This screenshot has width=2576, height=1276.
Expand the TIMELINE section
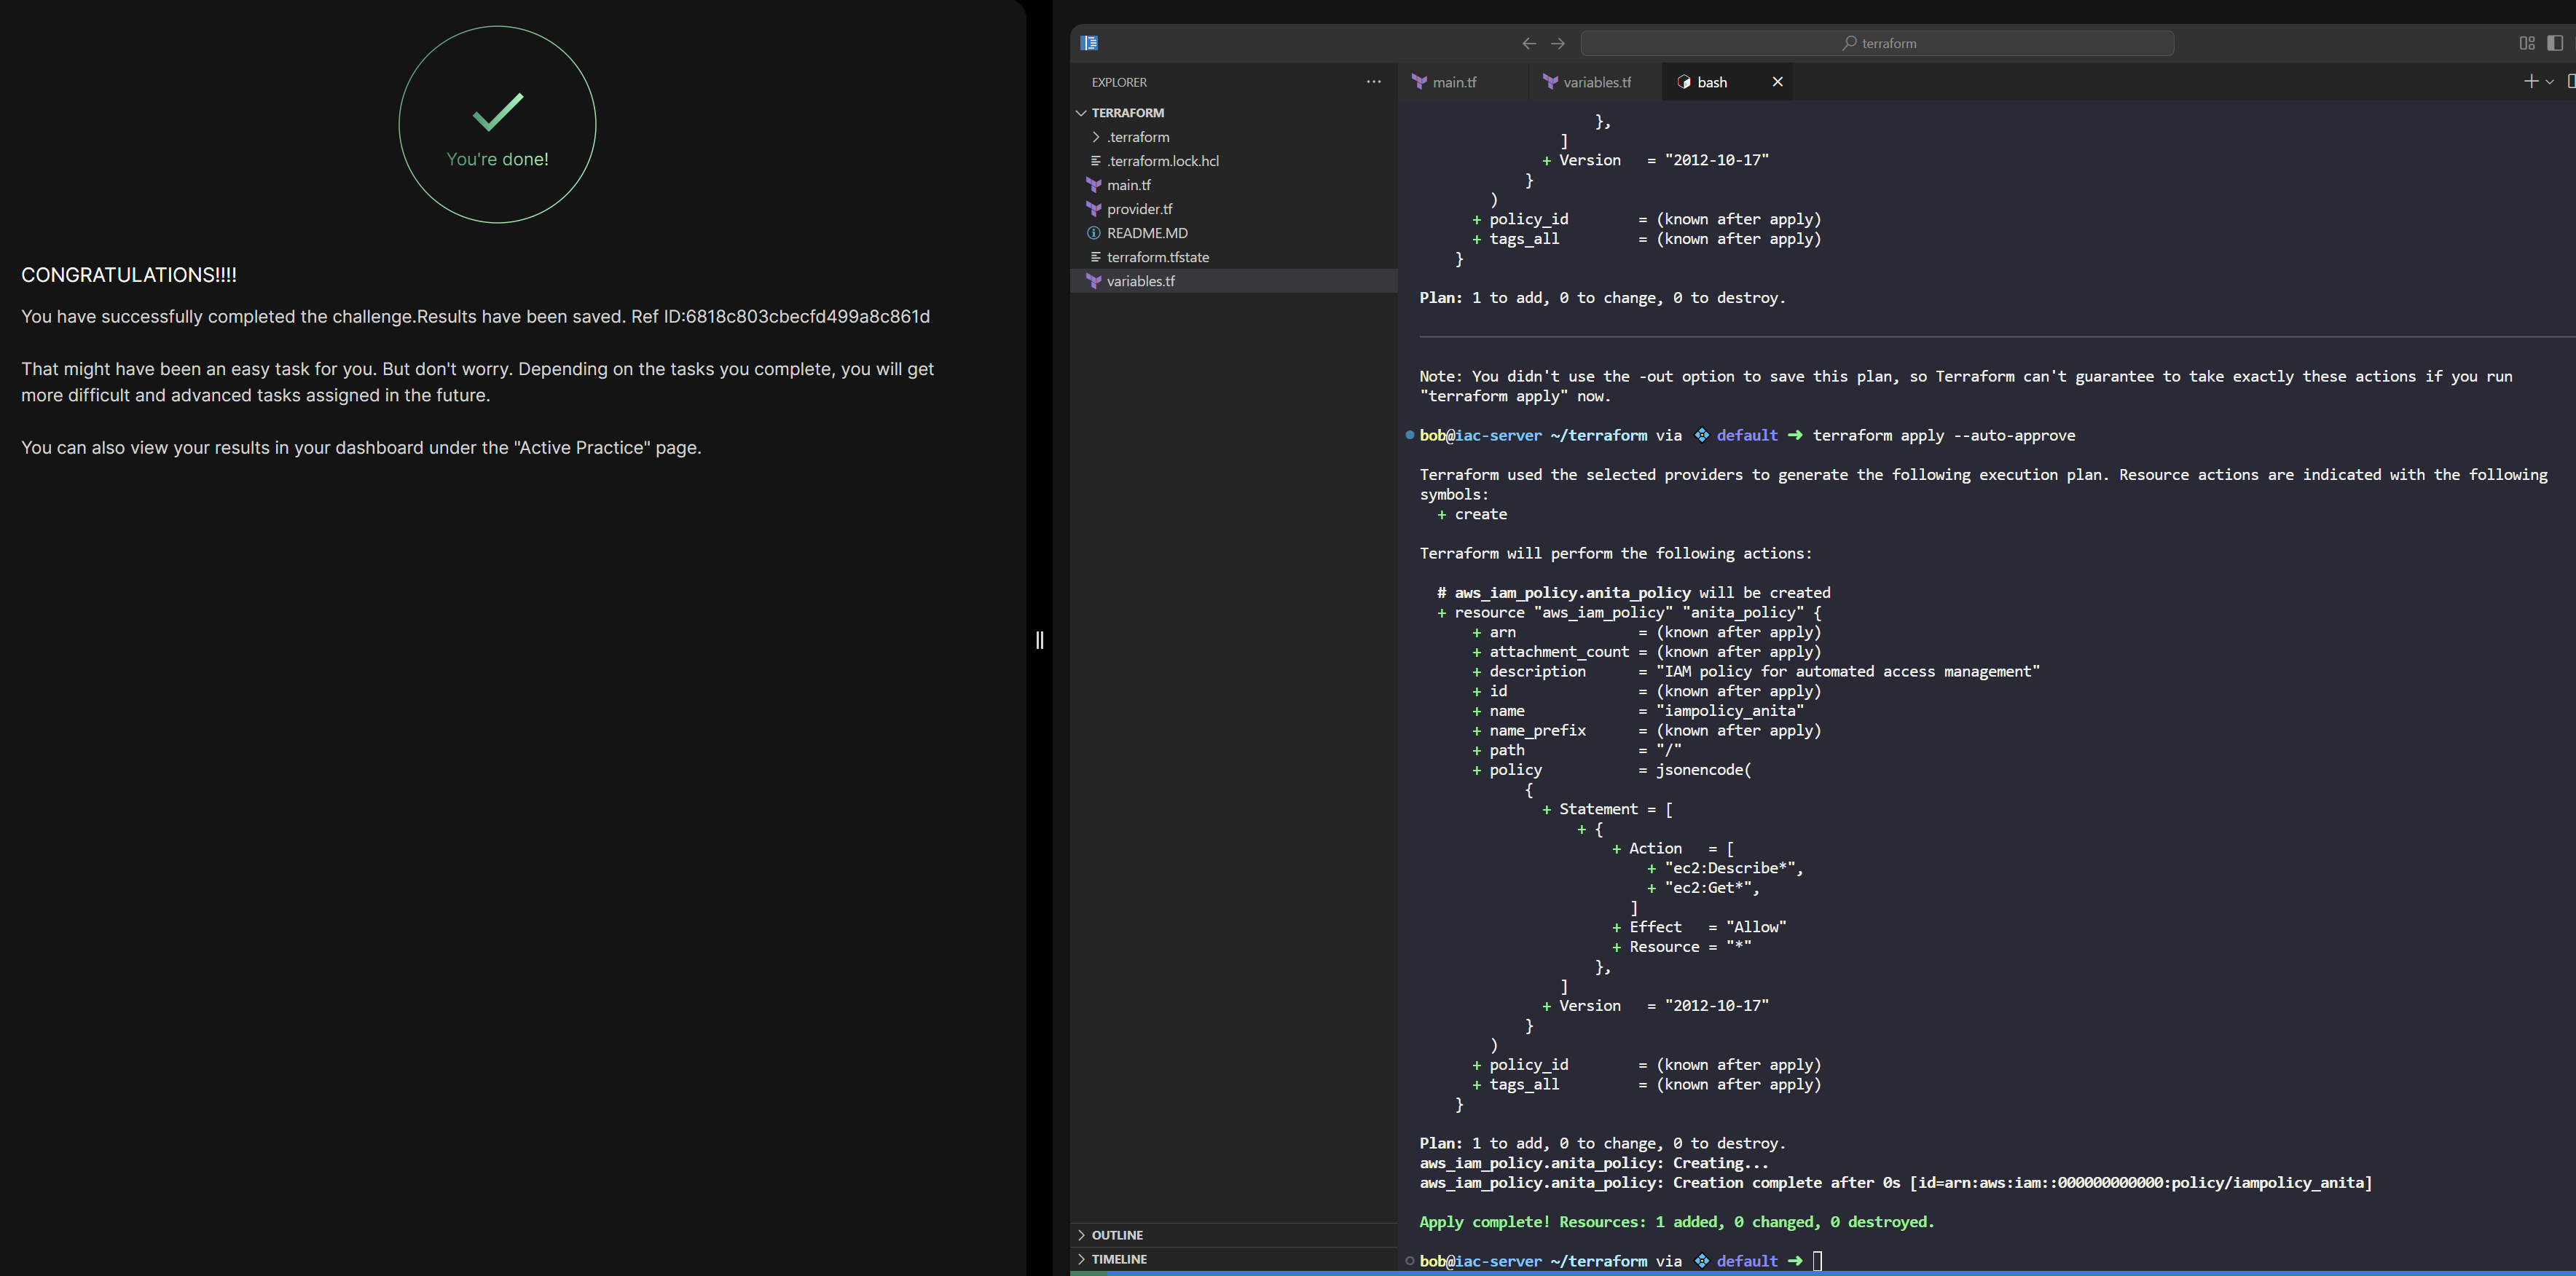(x=1118, y=1259)
